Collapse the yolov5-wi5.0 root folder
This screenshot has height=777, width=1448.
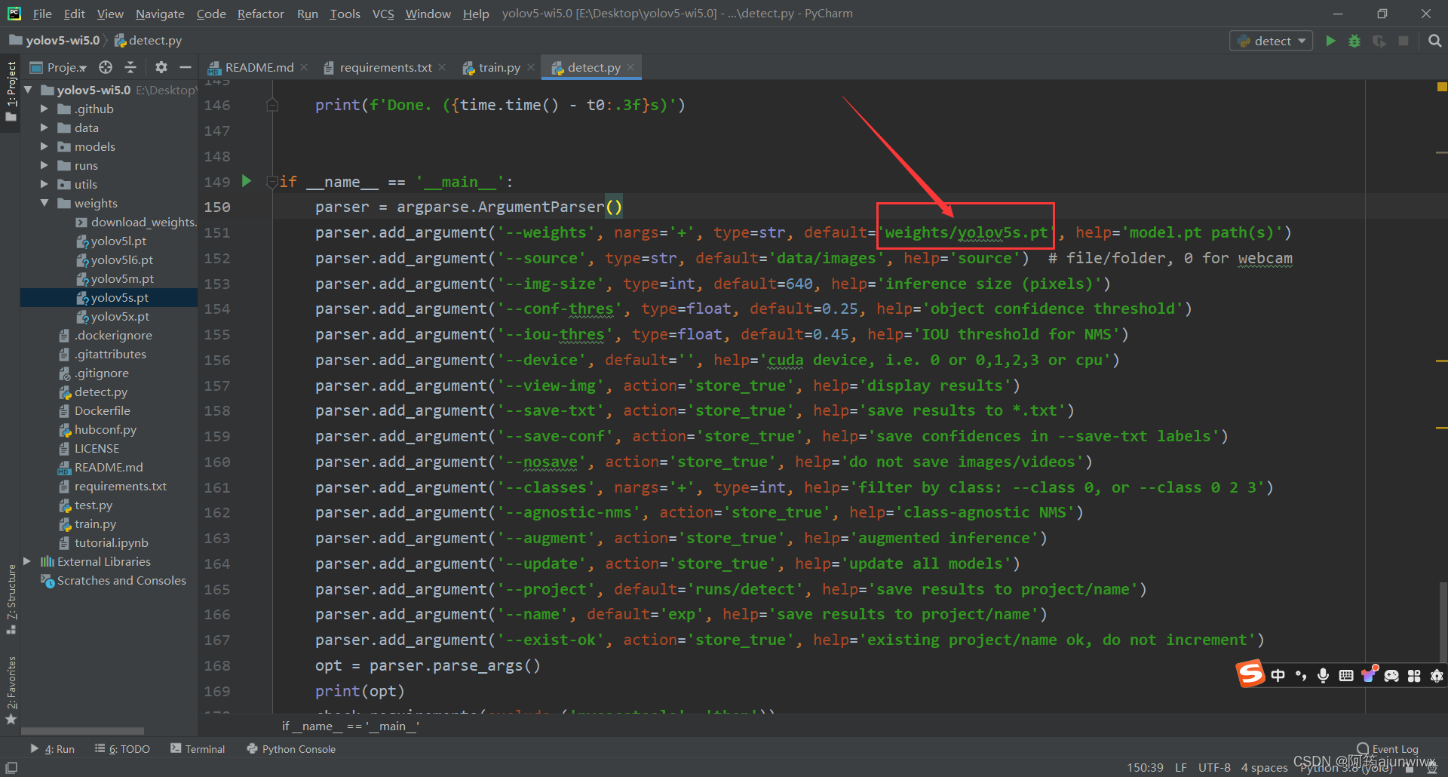pos(28,90)
